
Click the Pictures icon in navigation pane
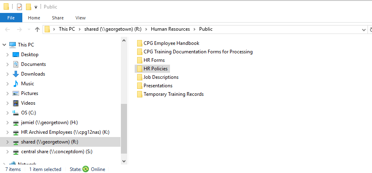[16, 93]
